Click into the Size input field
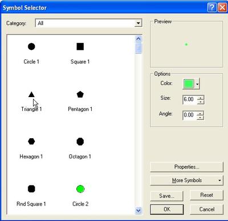The image size is (228, 221). [x=190, y=99]
